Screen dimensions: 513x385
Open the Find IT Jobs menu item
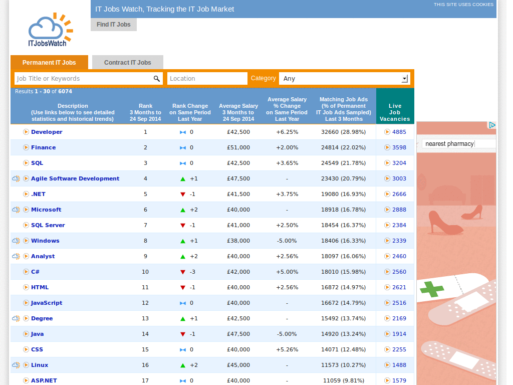tap(114, 25)
